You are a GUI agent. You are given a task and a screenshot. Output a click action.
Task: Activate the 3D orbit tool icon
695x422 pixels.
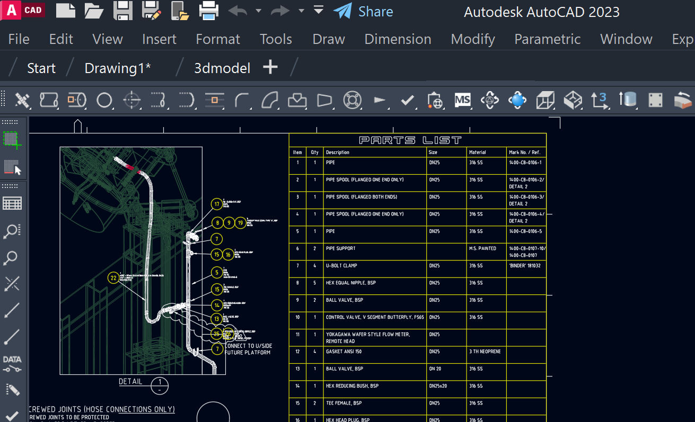click(490, 100)
